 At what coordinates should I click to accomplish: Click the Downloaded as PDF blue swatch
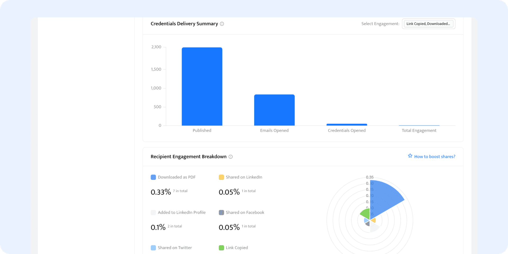click(153, 177)
